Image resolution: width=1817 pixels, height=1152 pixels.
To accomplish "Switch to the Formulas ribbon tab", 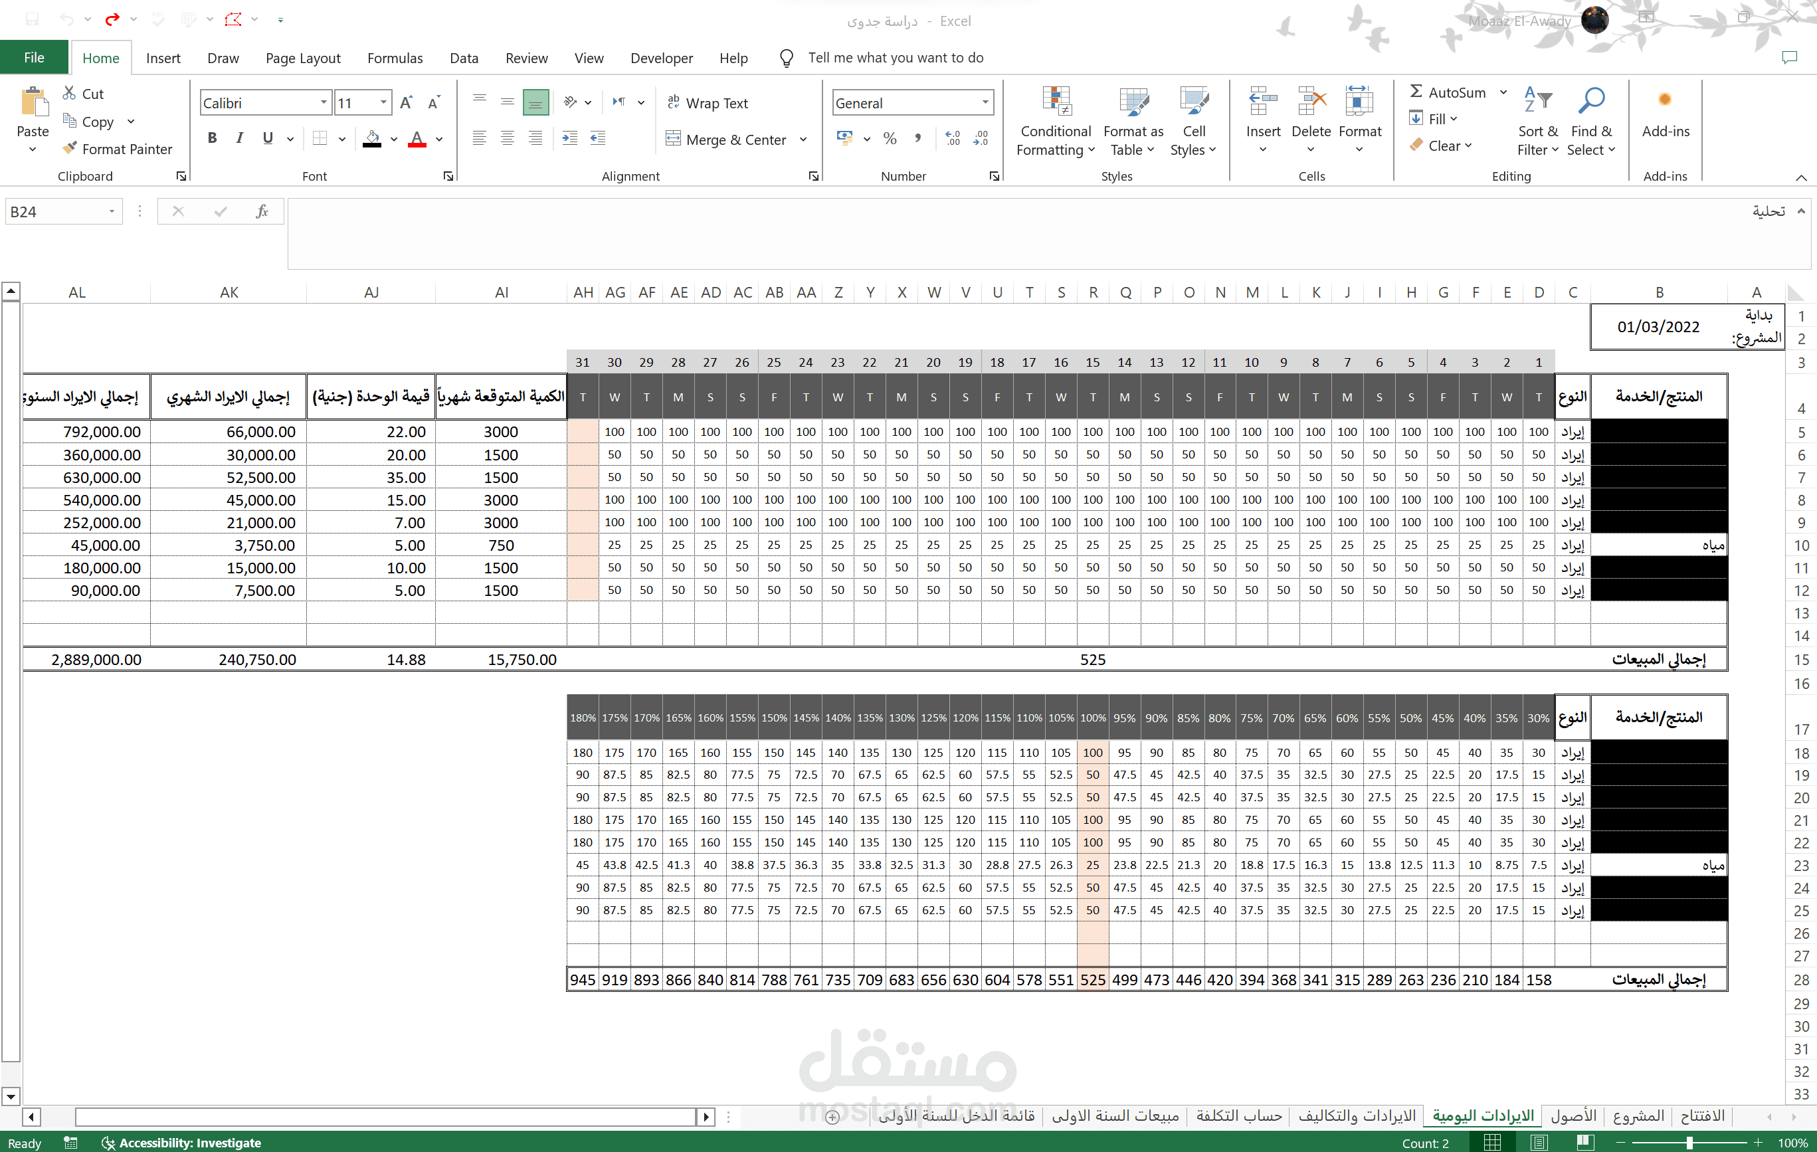I will [395, 58].
